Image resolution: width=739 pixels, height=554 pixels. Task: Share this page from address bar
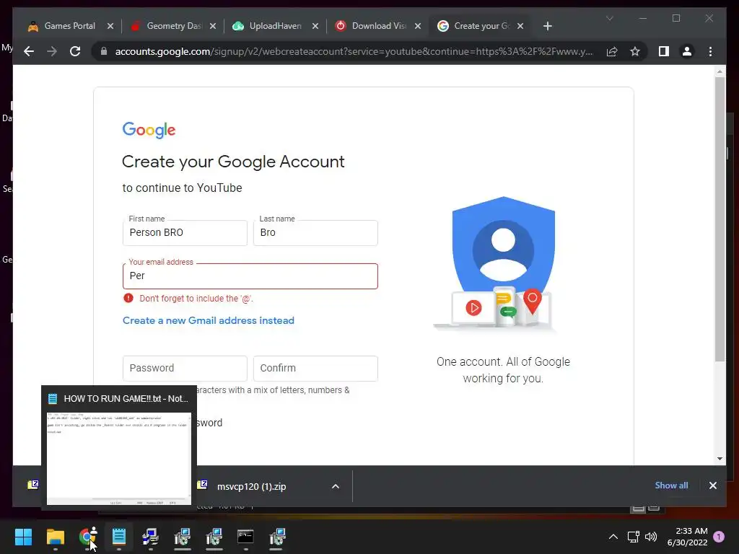pyautogui.click(x=612, y=51)
